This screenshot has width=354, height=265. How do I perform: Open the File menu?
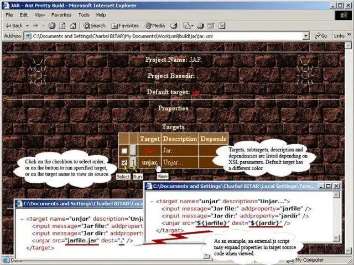tap(9, 15)
